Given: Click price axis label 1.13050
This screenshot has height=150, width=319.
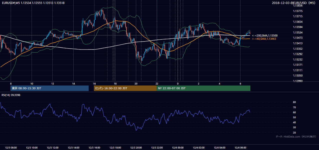Looking at the screenshot, I should [298, 75].
